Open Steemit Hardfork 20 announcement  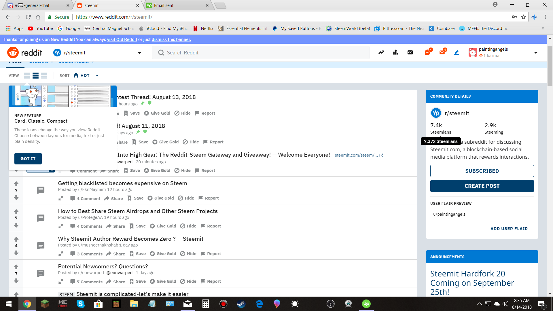click(472, 283)
